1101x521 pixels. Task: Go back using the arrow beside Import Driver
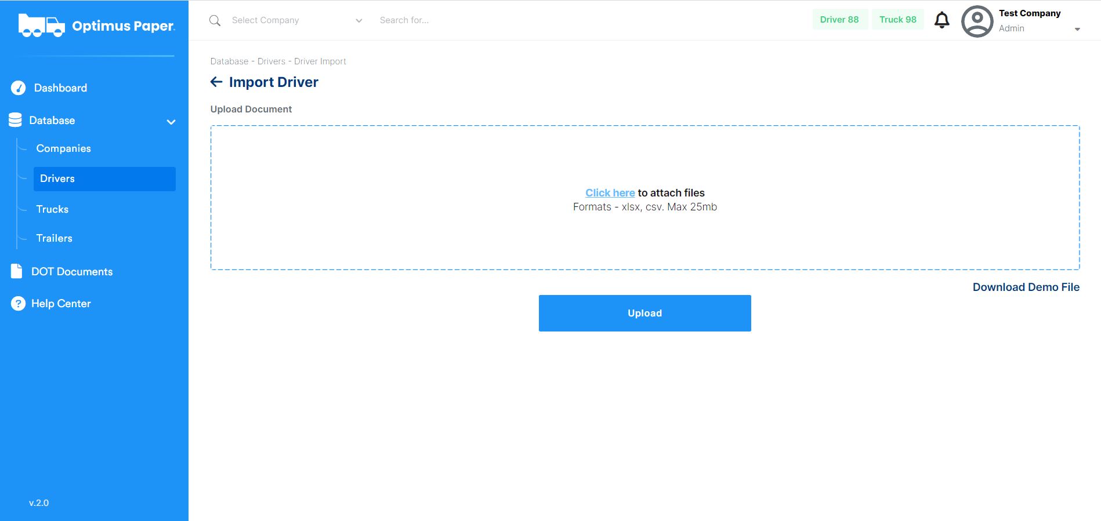[x=216, y=82]
